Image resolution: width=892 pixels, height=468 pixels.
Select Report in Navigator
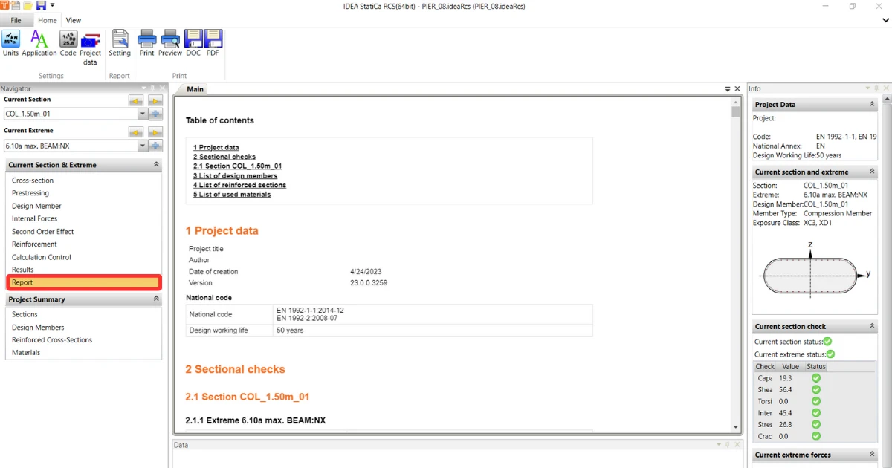pyautogui.click(x=83, y=282)
